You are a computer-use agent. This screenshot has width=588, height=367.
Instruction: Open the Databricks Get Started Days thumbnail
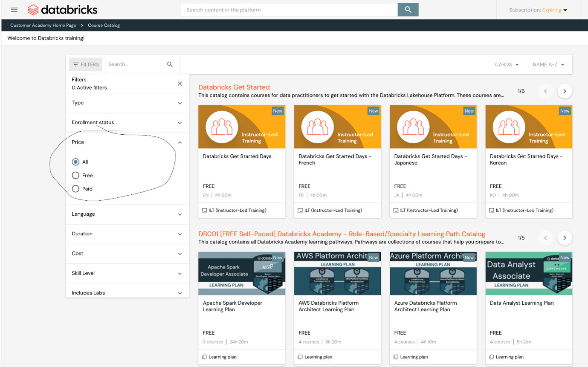click(242, 127)
